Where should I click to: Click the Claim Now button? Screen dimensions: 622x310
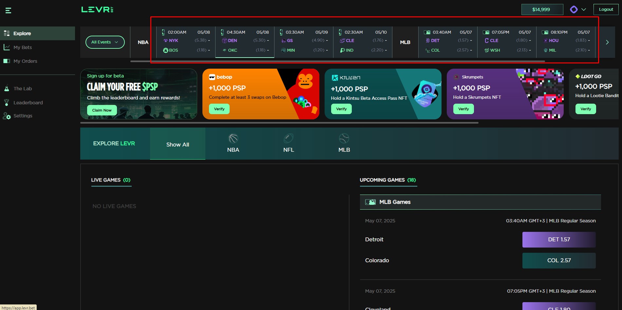pos(102,110)
